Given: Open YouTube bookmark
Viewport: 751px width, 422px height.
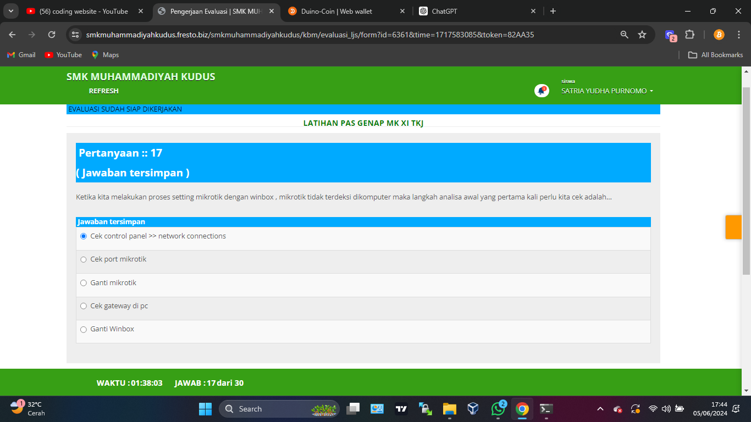Looking at the screenshot, I should point(63,55).
